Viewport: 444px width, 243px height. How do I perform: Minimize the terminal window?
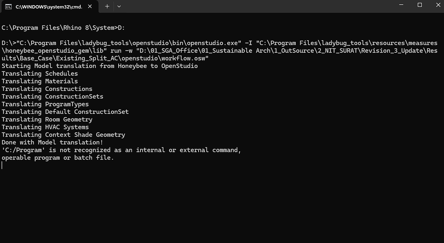(x=401, y=5)
